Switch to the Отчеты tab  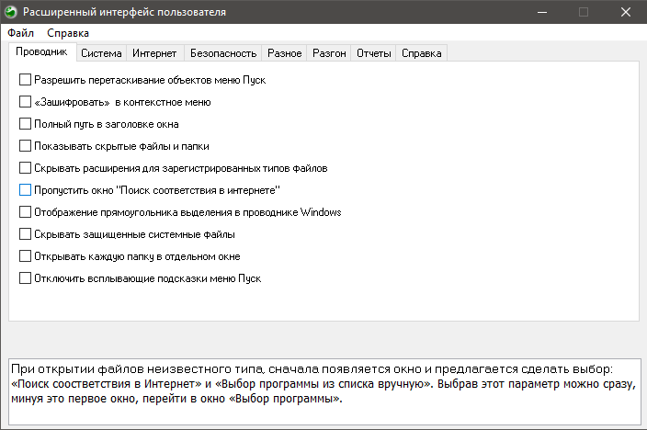point(374,53)
